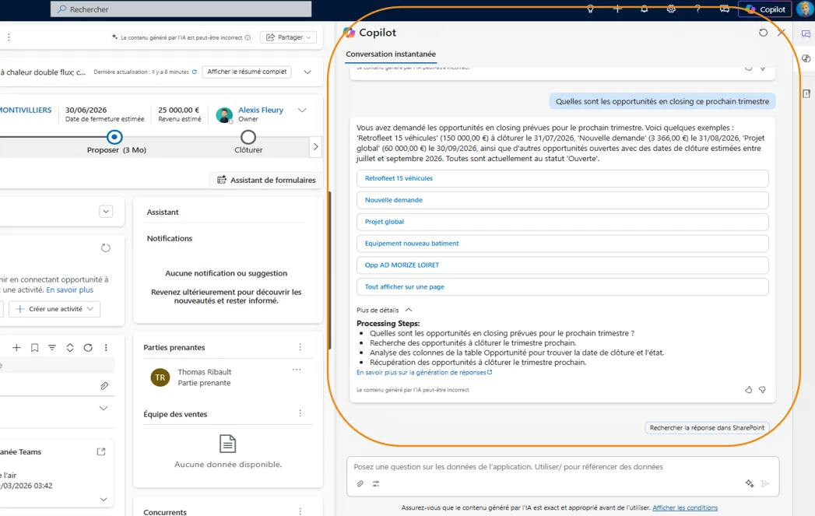The height and width of the screenshot is (516, 815).
Task: Reset the Copilot conversation with refresh icon
Action: 763,32
